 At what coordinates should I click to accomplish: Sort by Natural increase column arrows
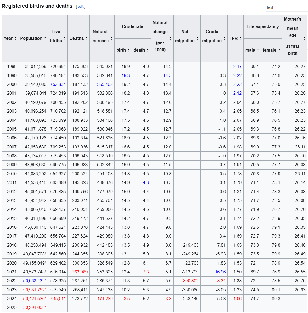[x=111, y=38]
